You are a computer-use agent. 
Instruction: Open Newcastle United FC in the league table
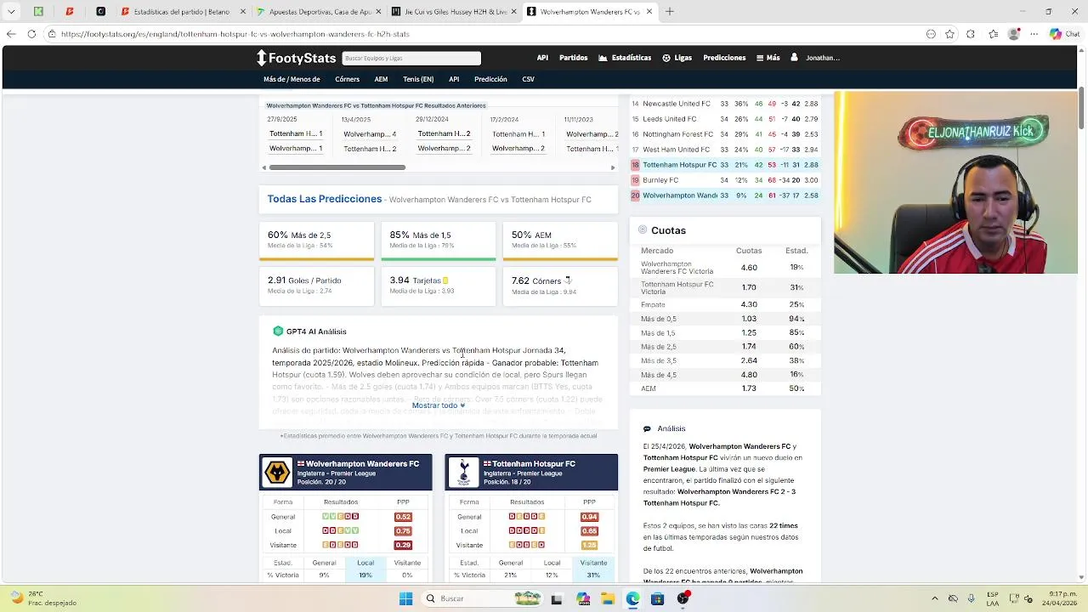677,104
